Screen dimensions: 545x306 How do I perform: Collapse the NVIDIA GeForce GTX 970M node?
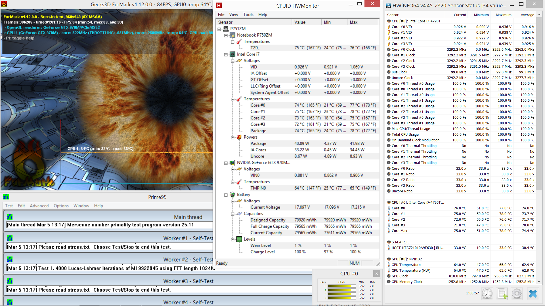[226, 163]
